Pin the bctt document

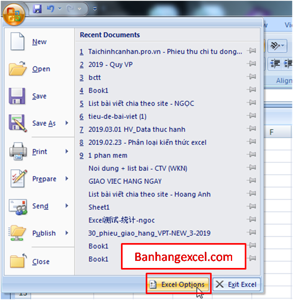(x=251, y=77)
